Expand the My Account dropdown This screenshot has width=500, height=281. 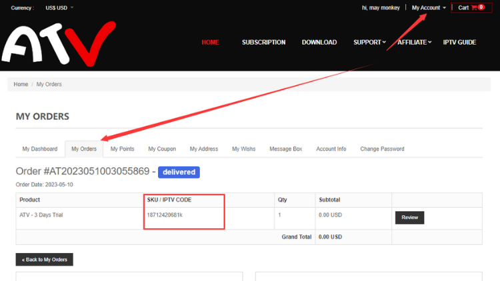(x=429, y=7)
